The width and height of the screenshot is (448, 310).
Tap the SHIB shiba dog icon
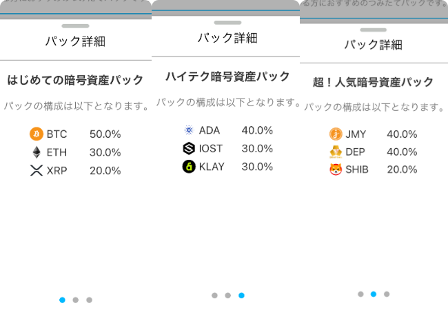tap(336, 169)
